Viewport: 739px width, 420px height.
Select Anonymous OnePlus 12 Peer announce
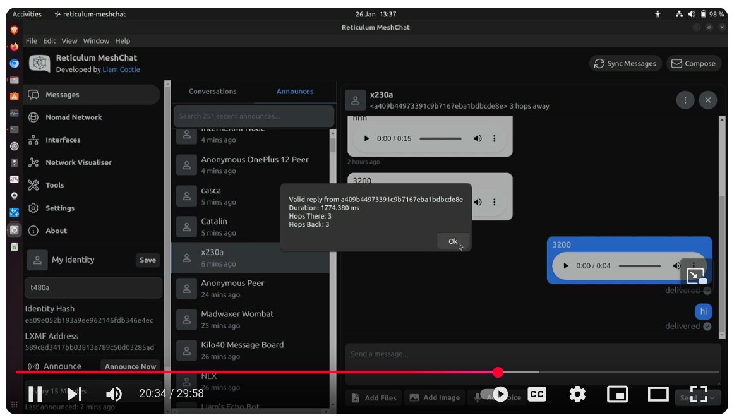[251, 165]
